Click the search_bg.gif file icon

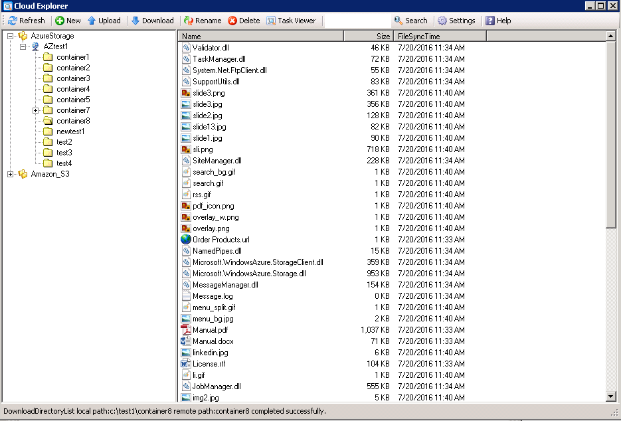click(186, 172)
